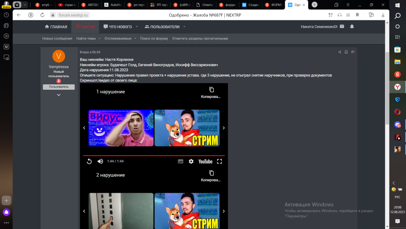Share the post using the share icon
Screen dimensions: 406x229
tap(340, 52)
